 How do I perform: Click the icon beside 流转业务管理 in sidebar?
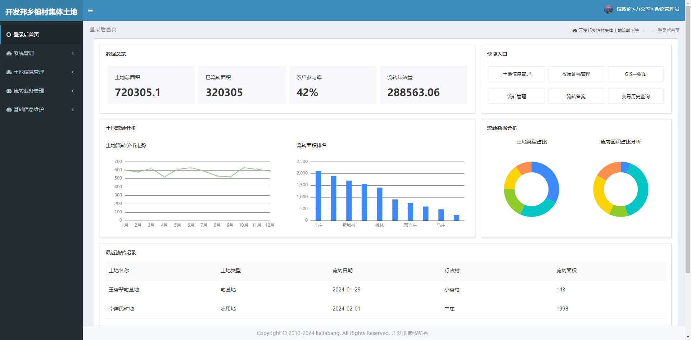[9, 91]
